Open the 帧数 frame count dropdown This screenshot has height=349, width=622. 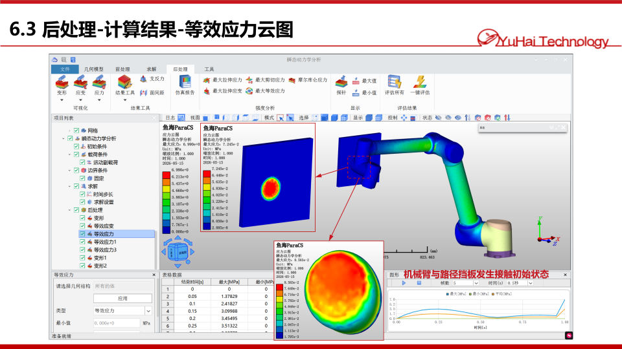coord(476,283)
